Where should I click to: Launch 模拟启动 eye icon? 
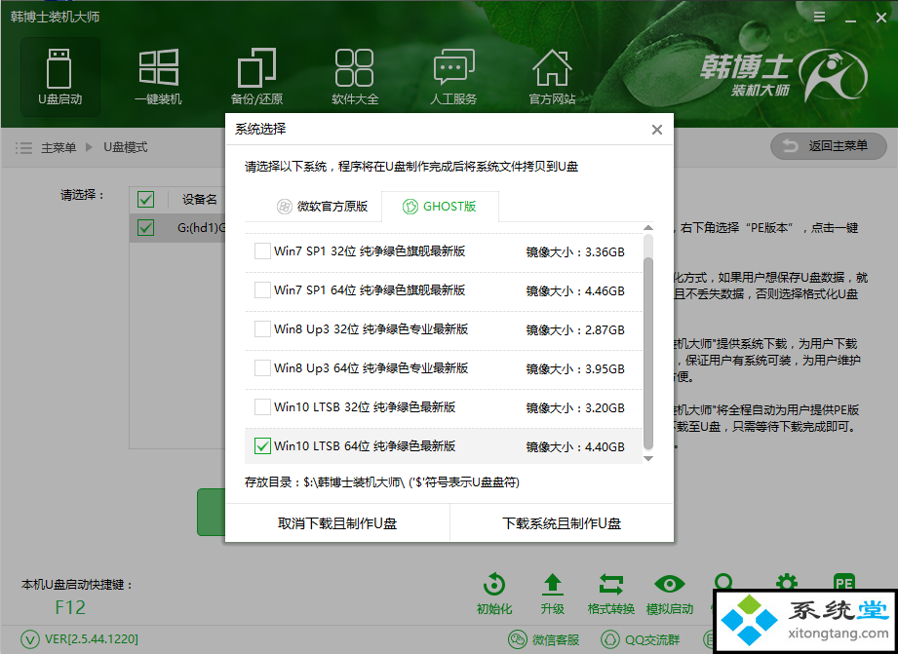pos(669,593)
